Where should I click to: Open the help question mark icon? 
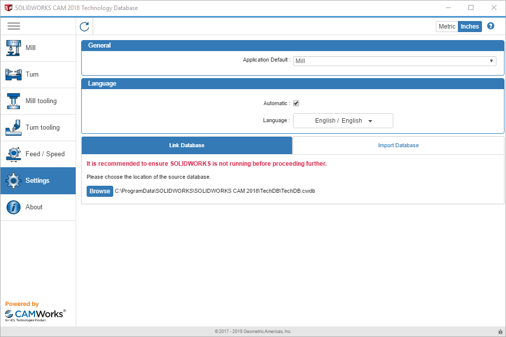click(x=490, y=26)
